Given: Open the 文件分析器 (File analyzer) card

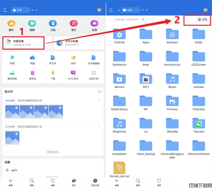Looking at the screenshot, I should click(x=79, y=43).
